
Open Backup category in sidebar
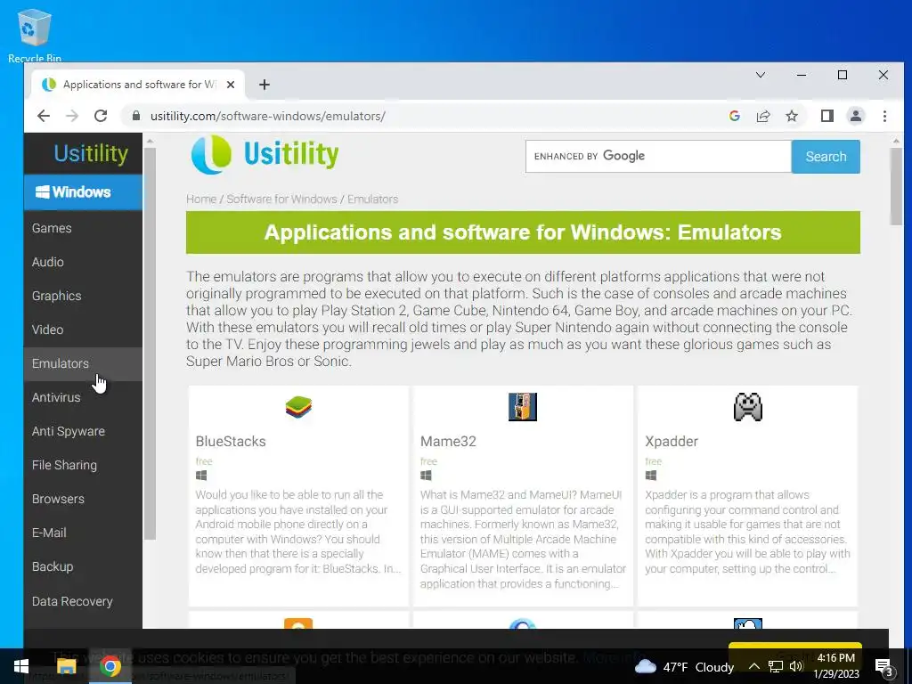coord(83,566)
